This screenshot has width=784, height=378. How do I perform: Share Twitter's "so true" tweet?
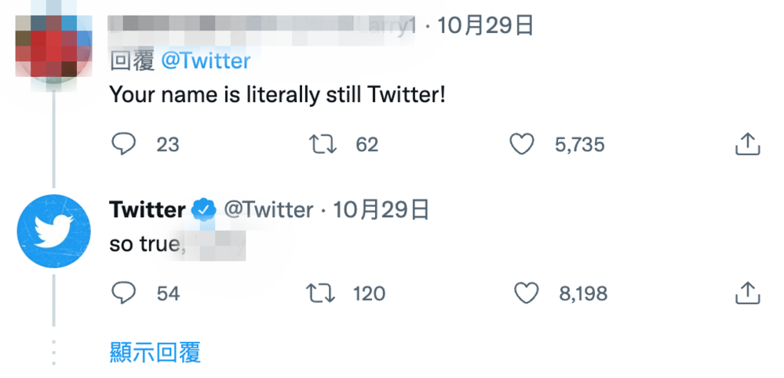(x=747, y=293)
